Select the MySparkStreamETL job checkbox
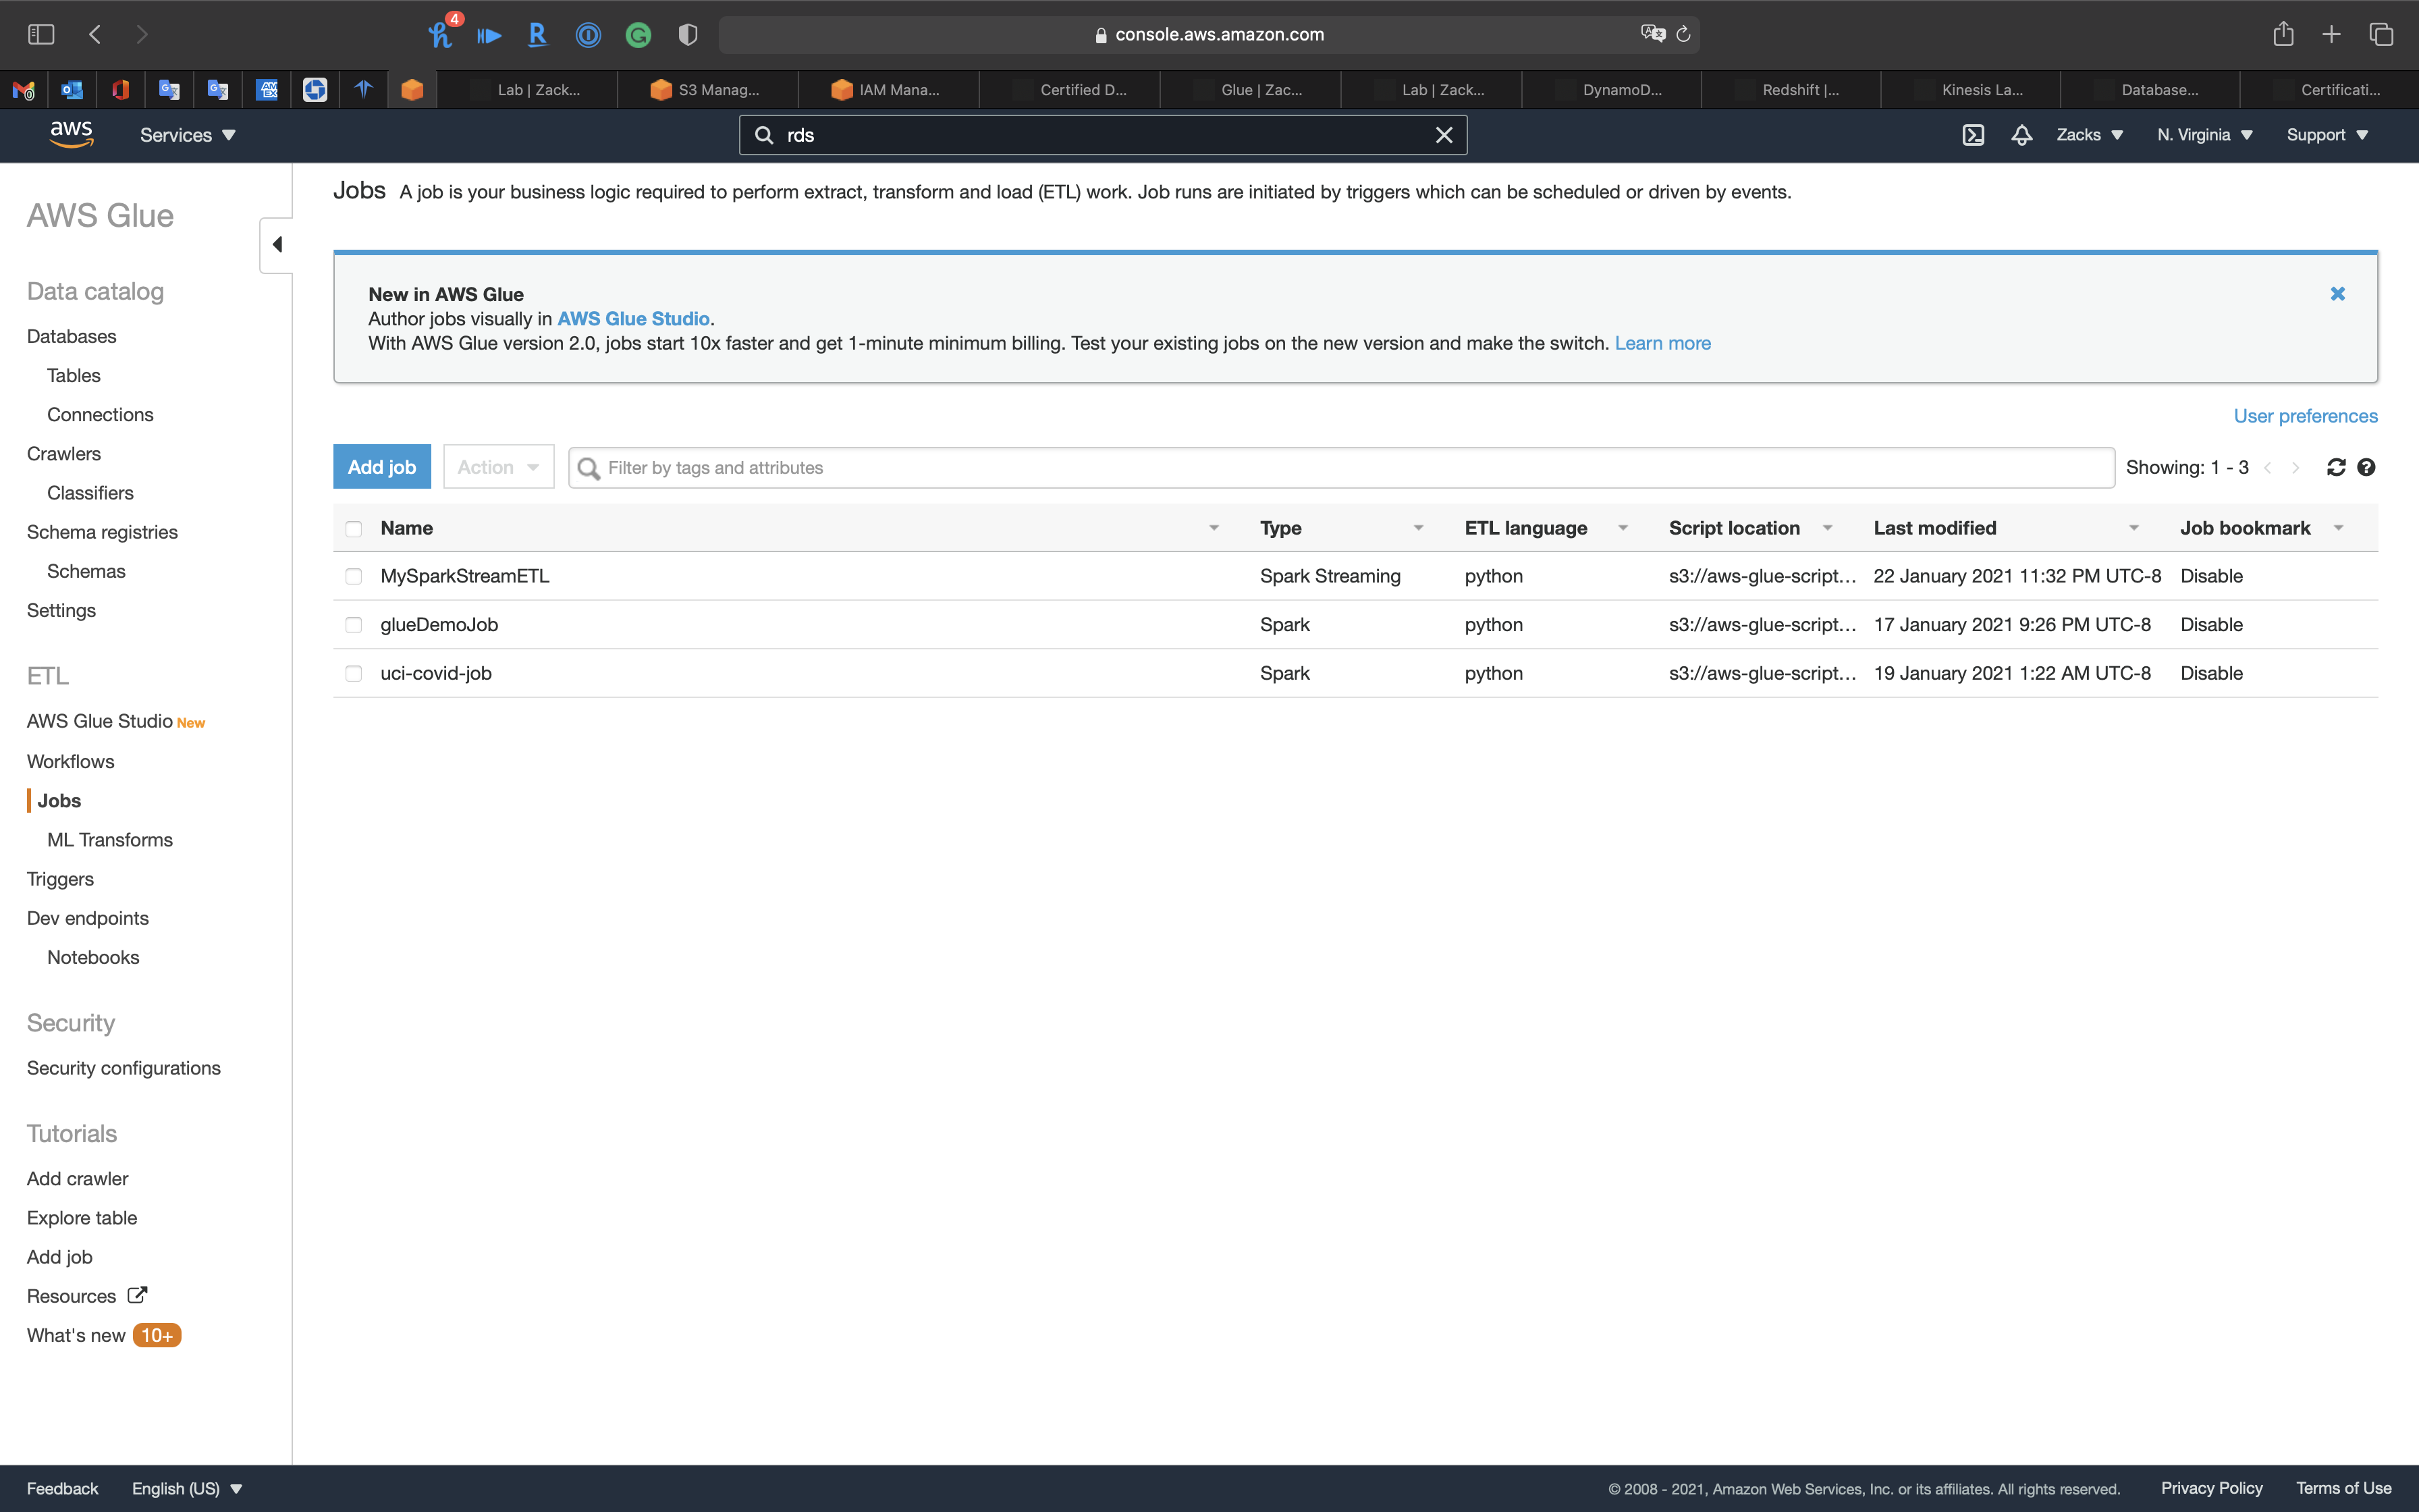This screenshot has width=2419, height=1512. [x=354, y=576]
